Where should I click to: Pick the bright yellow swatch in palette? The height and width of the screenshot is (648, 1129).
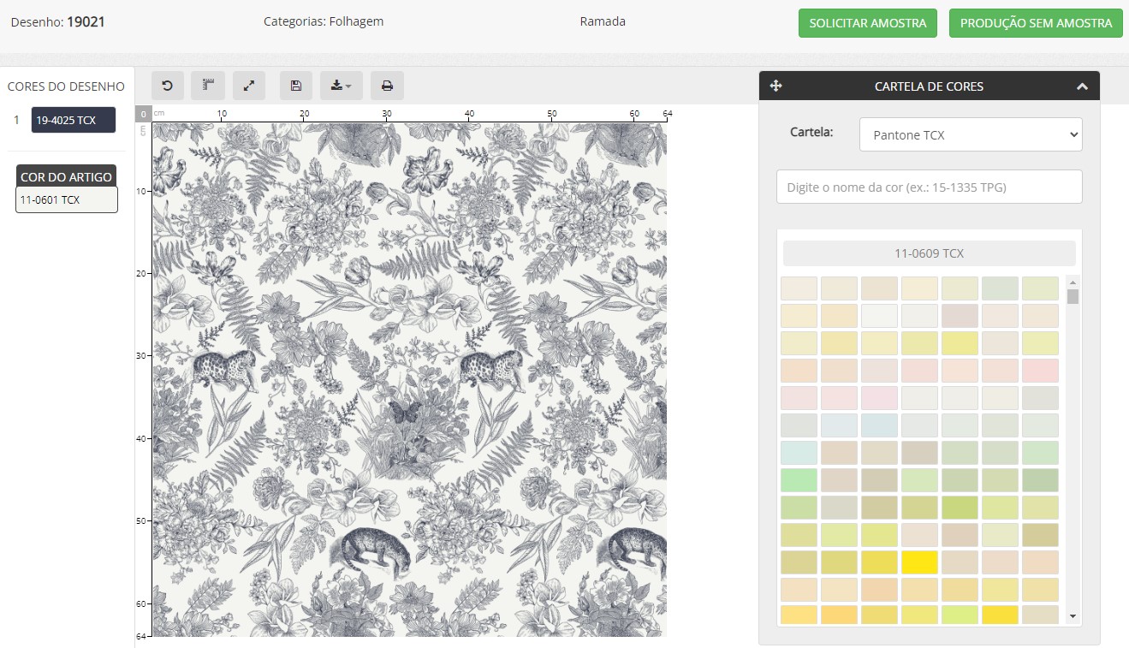919,562
